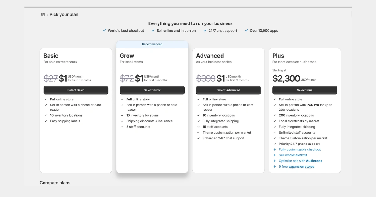Open the Optimize ads with Audiences link
376x197 pixels.
click(x=300, y=161)
